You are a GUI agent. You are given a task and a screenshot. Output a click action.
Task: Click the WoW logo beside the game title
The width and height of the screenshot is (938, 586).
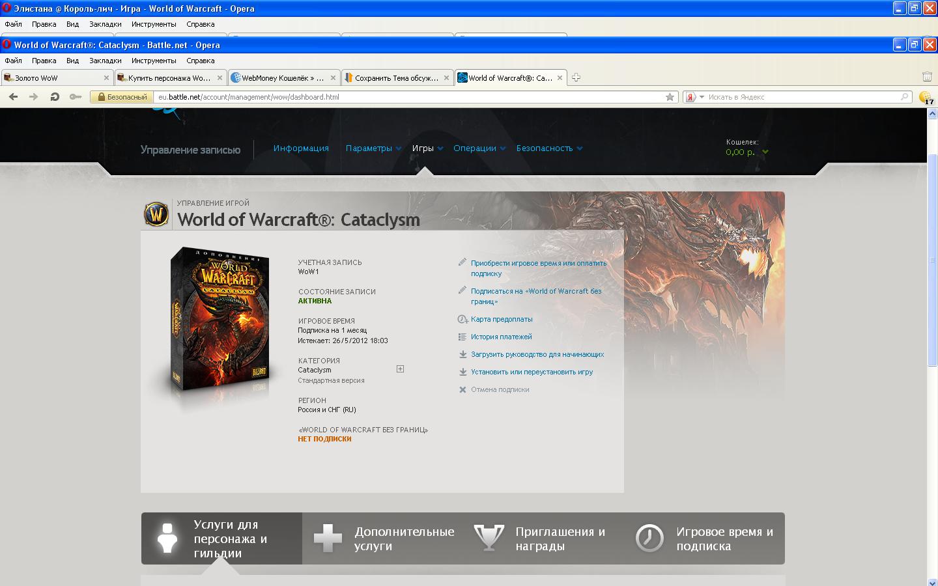(156, 214)
